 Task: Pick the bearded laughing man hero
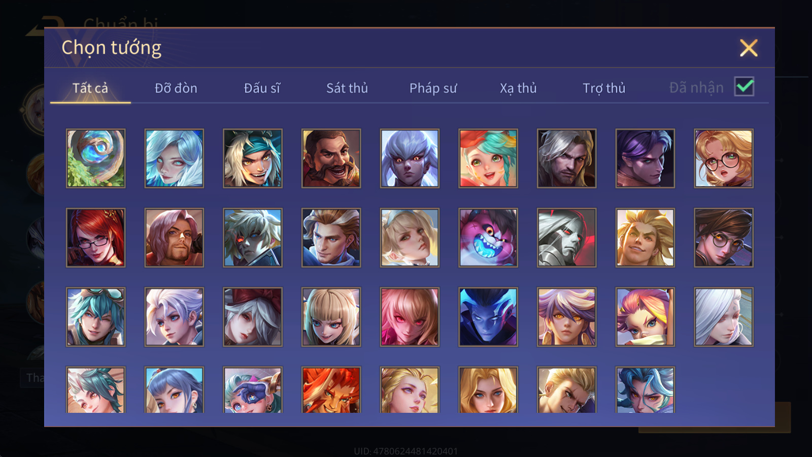pos(331,158)
